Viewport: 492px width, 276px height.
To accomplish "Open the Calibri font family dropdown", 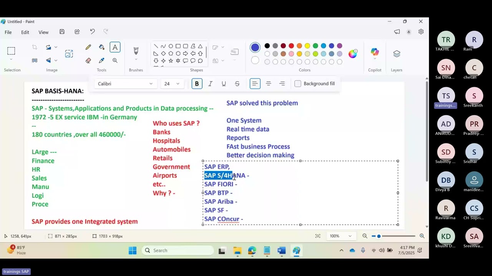I will 125,84.
